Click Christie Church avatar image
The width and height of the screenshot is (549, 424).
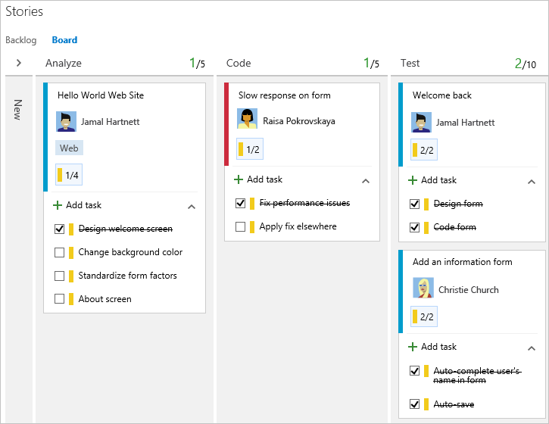(423, 288)
